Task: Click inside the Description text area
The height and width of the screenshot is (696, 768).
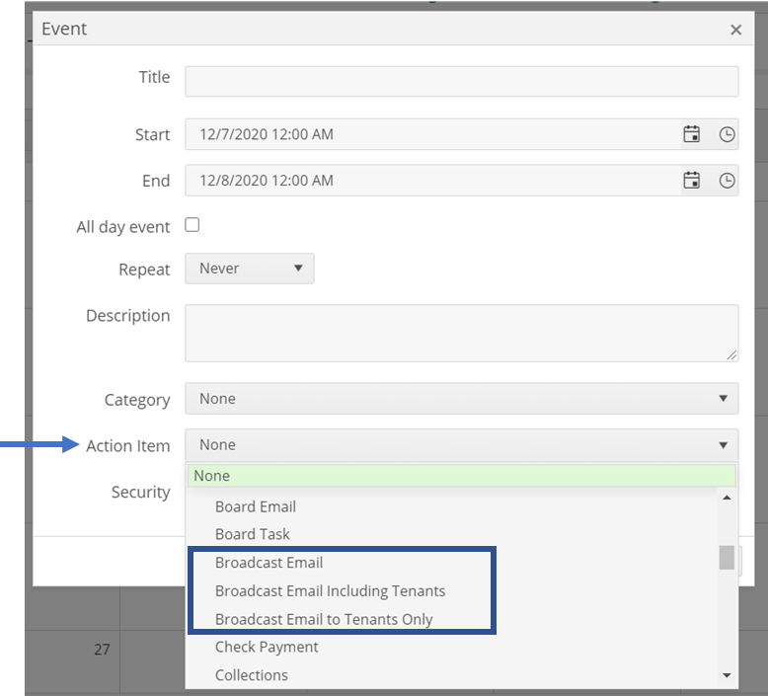Action: click(461, 333)
